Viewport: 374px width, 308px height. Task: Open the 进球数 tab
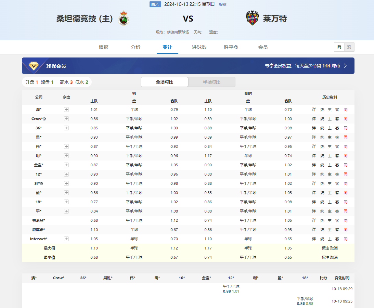click(x=199, y=47)
